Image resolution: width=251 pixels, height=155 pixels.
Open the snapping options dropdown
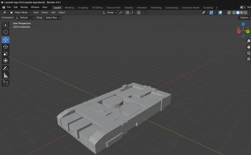pyautogui.click(x=133, y=13)
